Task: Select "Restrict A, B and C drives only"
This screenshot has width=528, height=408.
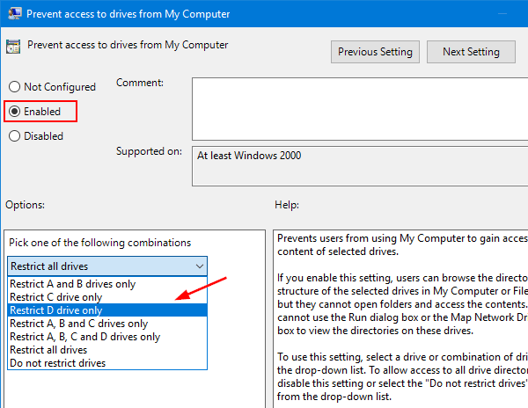Action: click(x=77, y=324)
